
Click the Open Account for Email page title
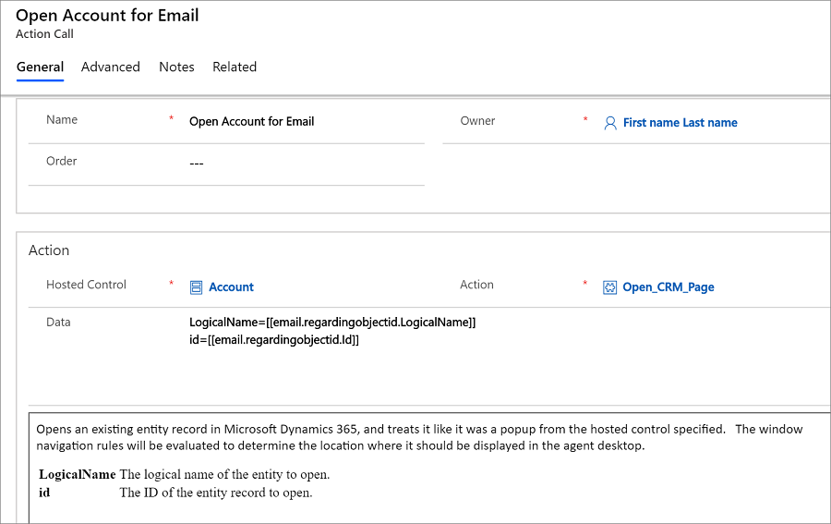pyautogui.click(x=107, y=16)
